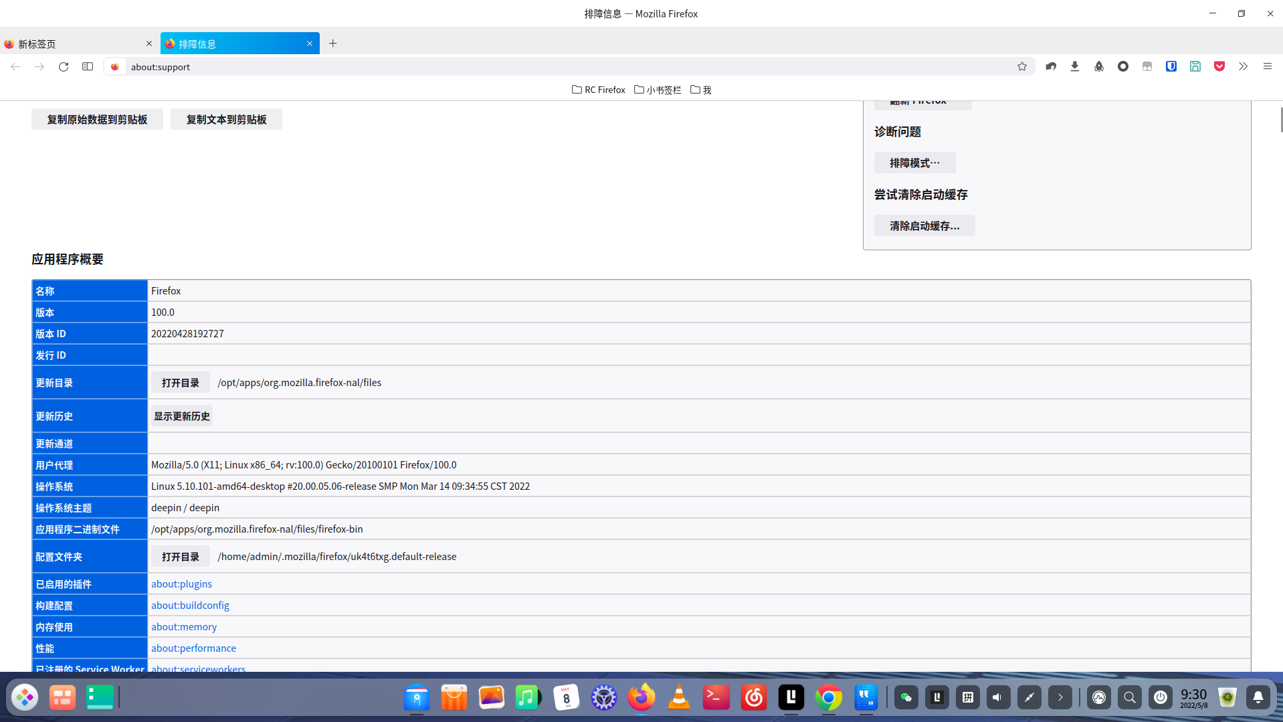1283x722 pixels.
Task: Click the green show desktop dock icon
Action: click(x=100, y=697)
